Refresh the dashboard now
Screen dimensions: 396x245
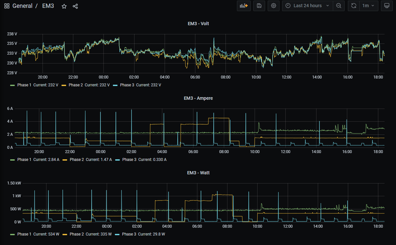tap(354, 6)
